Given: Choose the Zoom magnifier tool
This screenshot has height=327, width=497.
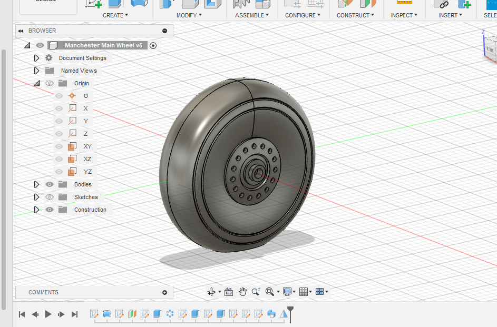Looking at the screenshot, I should [256, 292].
